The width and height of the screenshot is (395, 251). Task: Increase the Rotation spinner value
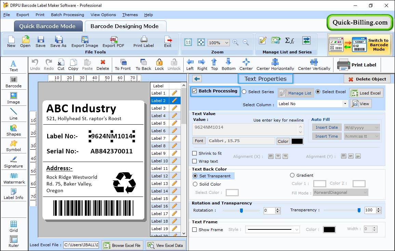tap(278, 209)
